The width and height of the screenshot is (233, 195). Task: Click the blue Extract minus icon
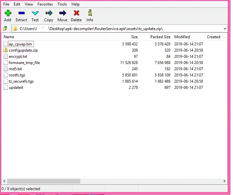click(22, 13)
